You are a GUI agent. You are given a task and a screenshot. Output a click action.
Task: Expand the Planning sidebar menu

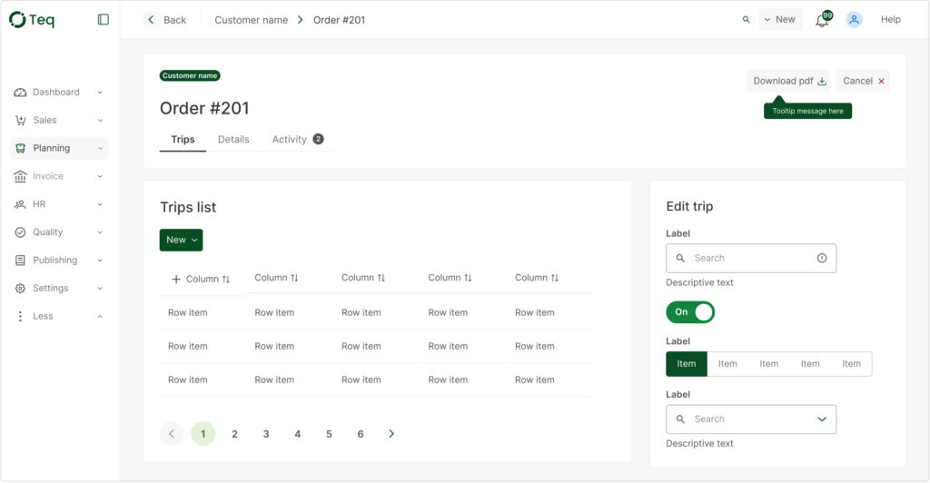tap(59, 148)
